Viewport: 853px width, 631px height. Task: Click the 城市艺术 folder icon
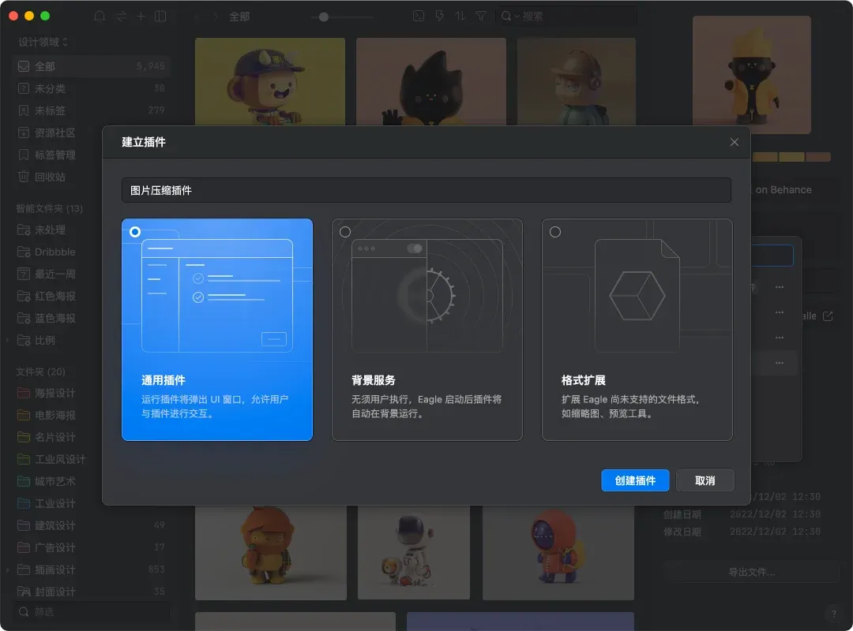[x=24, y=482]
